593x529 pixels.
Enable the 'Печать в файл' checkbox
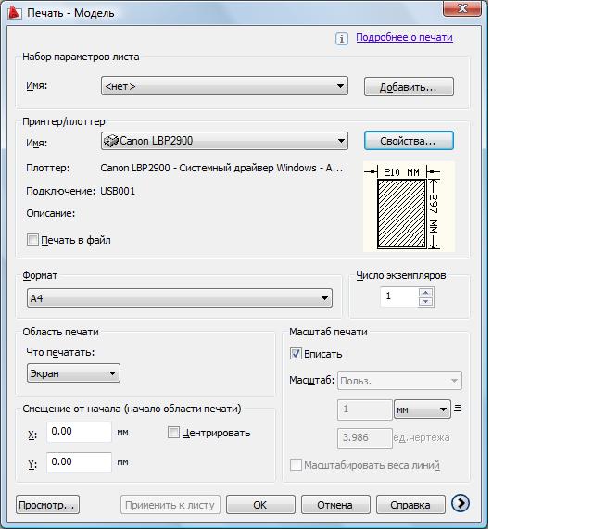coord(32,240)
